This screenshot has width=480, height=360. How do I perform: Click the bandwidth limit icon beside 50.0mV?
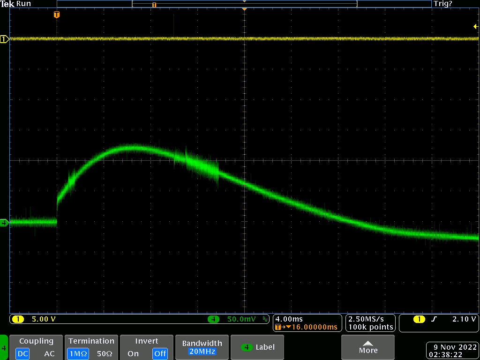265,319
